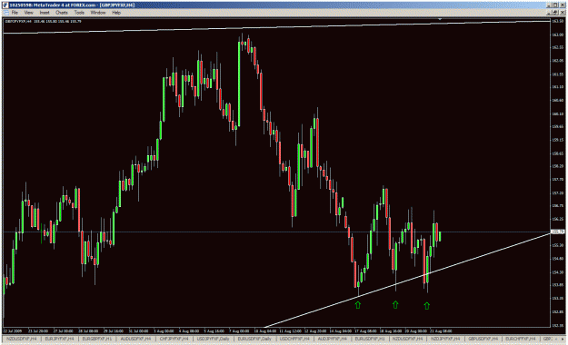The image size is (568, 345).
Task: Open the File menu
Action: pyautogui.click(x=15, y=13)
